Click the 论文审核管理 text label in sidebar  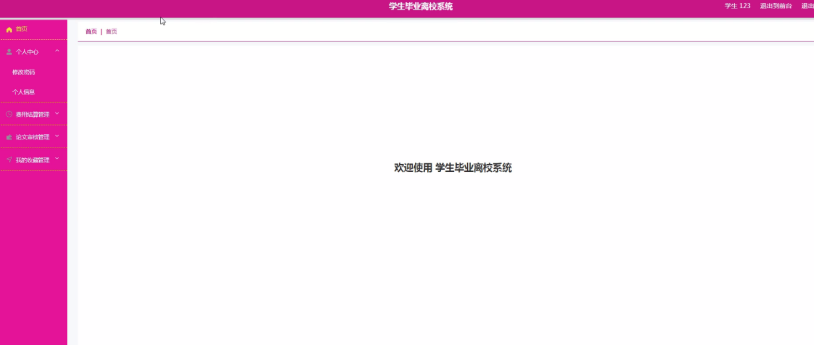click(33, 137)
